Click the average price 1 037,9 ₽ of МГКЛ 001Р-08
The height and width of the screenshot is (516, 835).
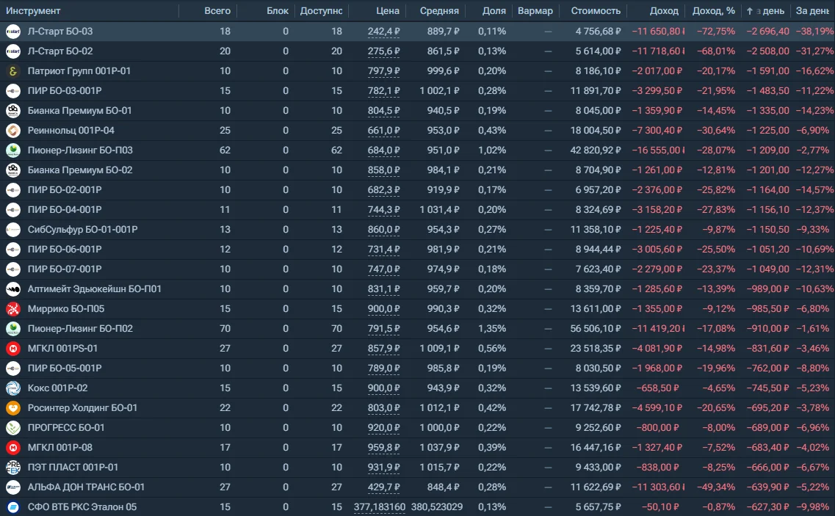point(439,448)
